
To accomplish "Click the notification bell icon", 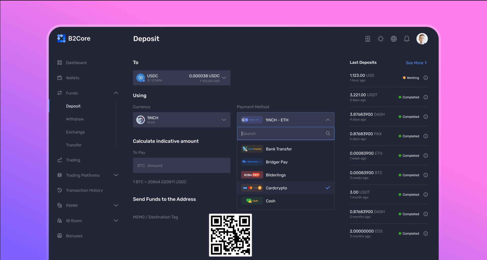I will (x=407, y=39).
